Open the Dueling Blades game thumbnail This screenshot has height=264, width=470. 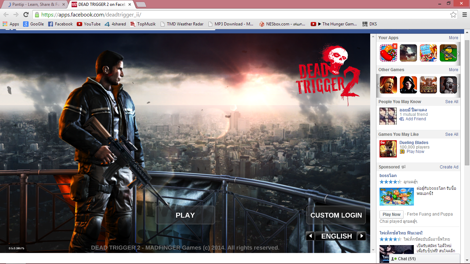tap(388, 149)
